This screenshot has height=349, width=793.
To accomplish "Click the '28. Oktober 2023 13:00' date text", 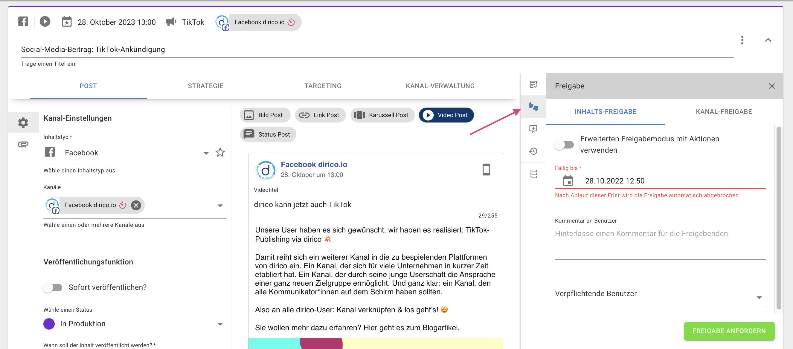I will point(116,22).
